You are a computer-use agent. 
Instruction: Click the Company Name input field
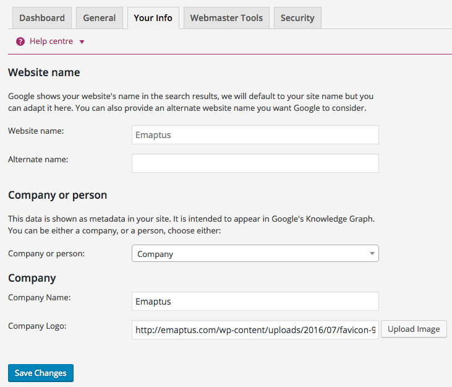(x=255, y=302)
